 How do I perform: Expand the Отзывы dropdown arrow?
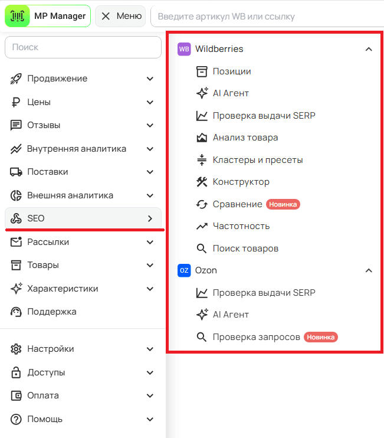[150, 125]
